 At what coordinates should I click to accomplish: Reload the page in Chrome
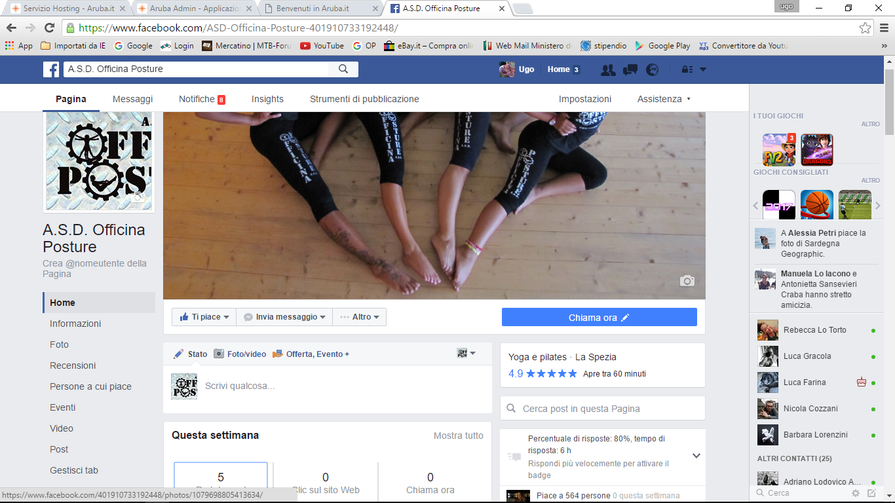(49, 28)
